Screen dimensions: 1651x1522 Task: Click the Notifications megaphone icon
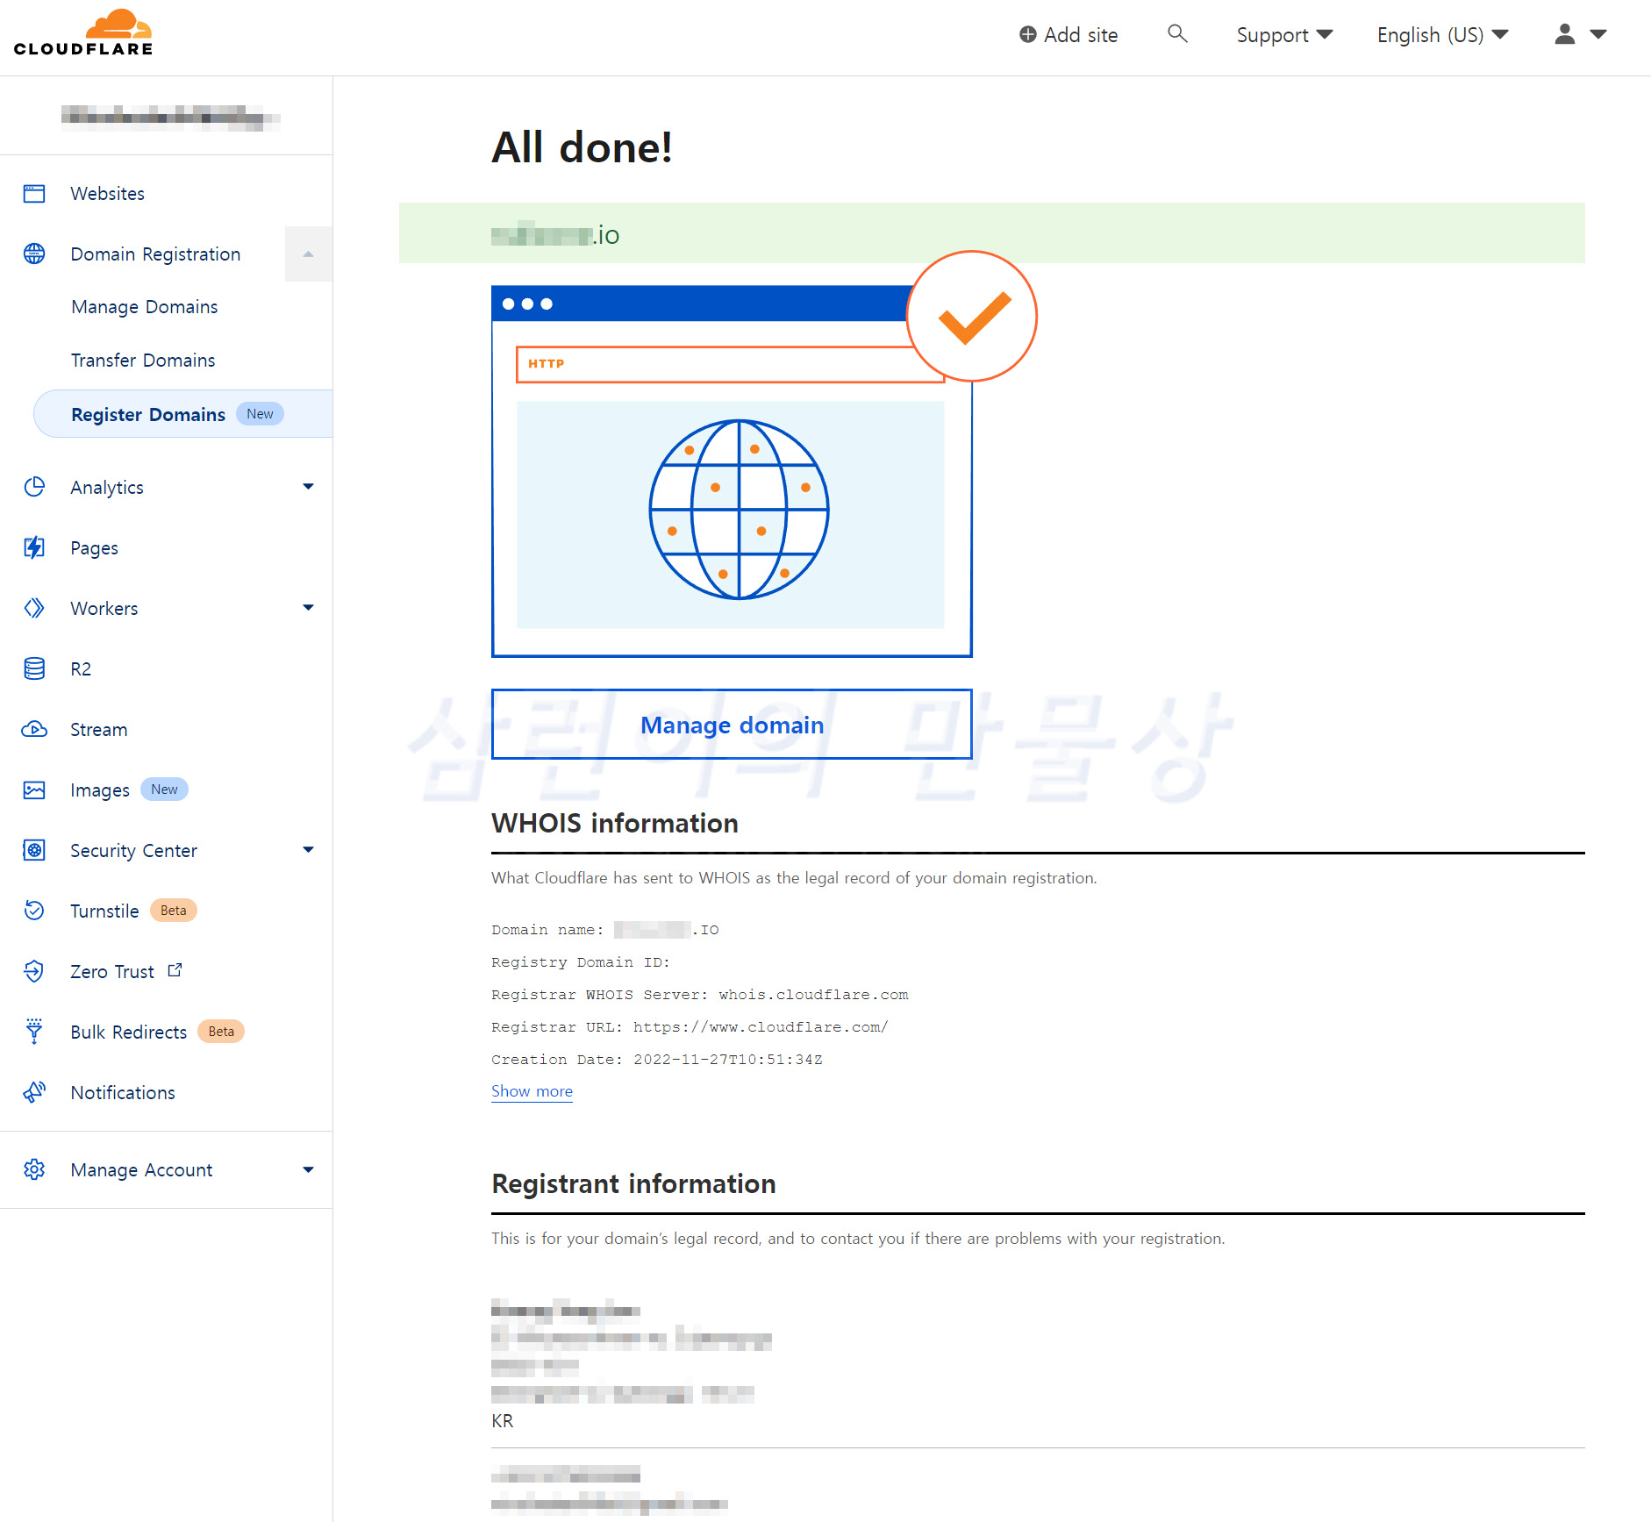pos(34,1092)
